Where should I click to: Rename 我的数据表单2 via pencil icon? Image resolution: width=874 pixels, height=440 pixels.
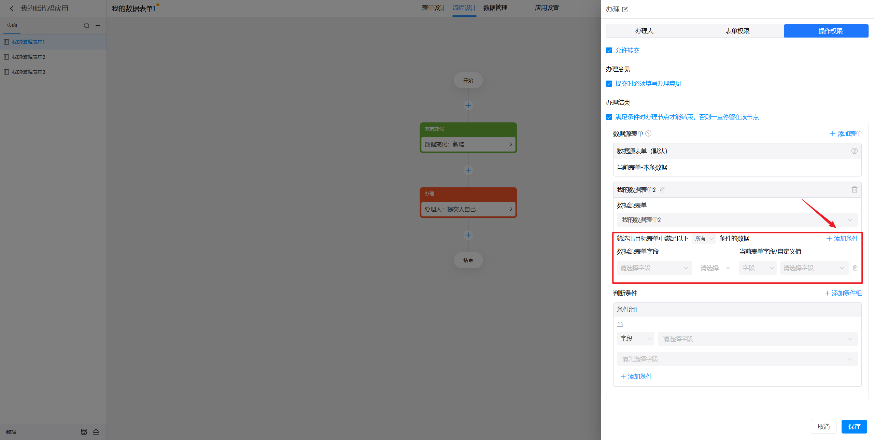pos(662,189)
